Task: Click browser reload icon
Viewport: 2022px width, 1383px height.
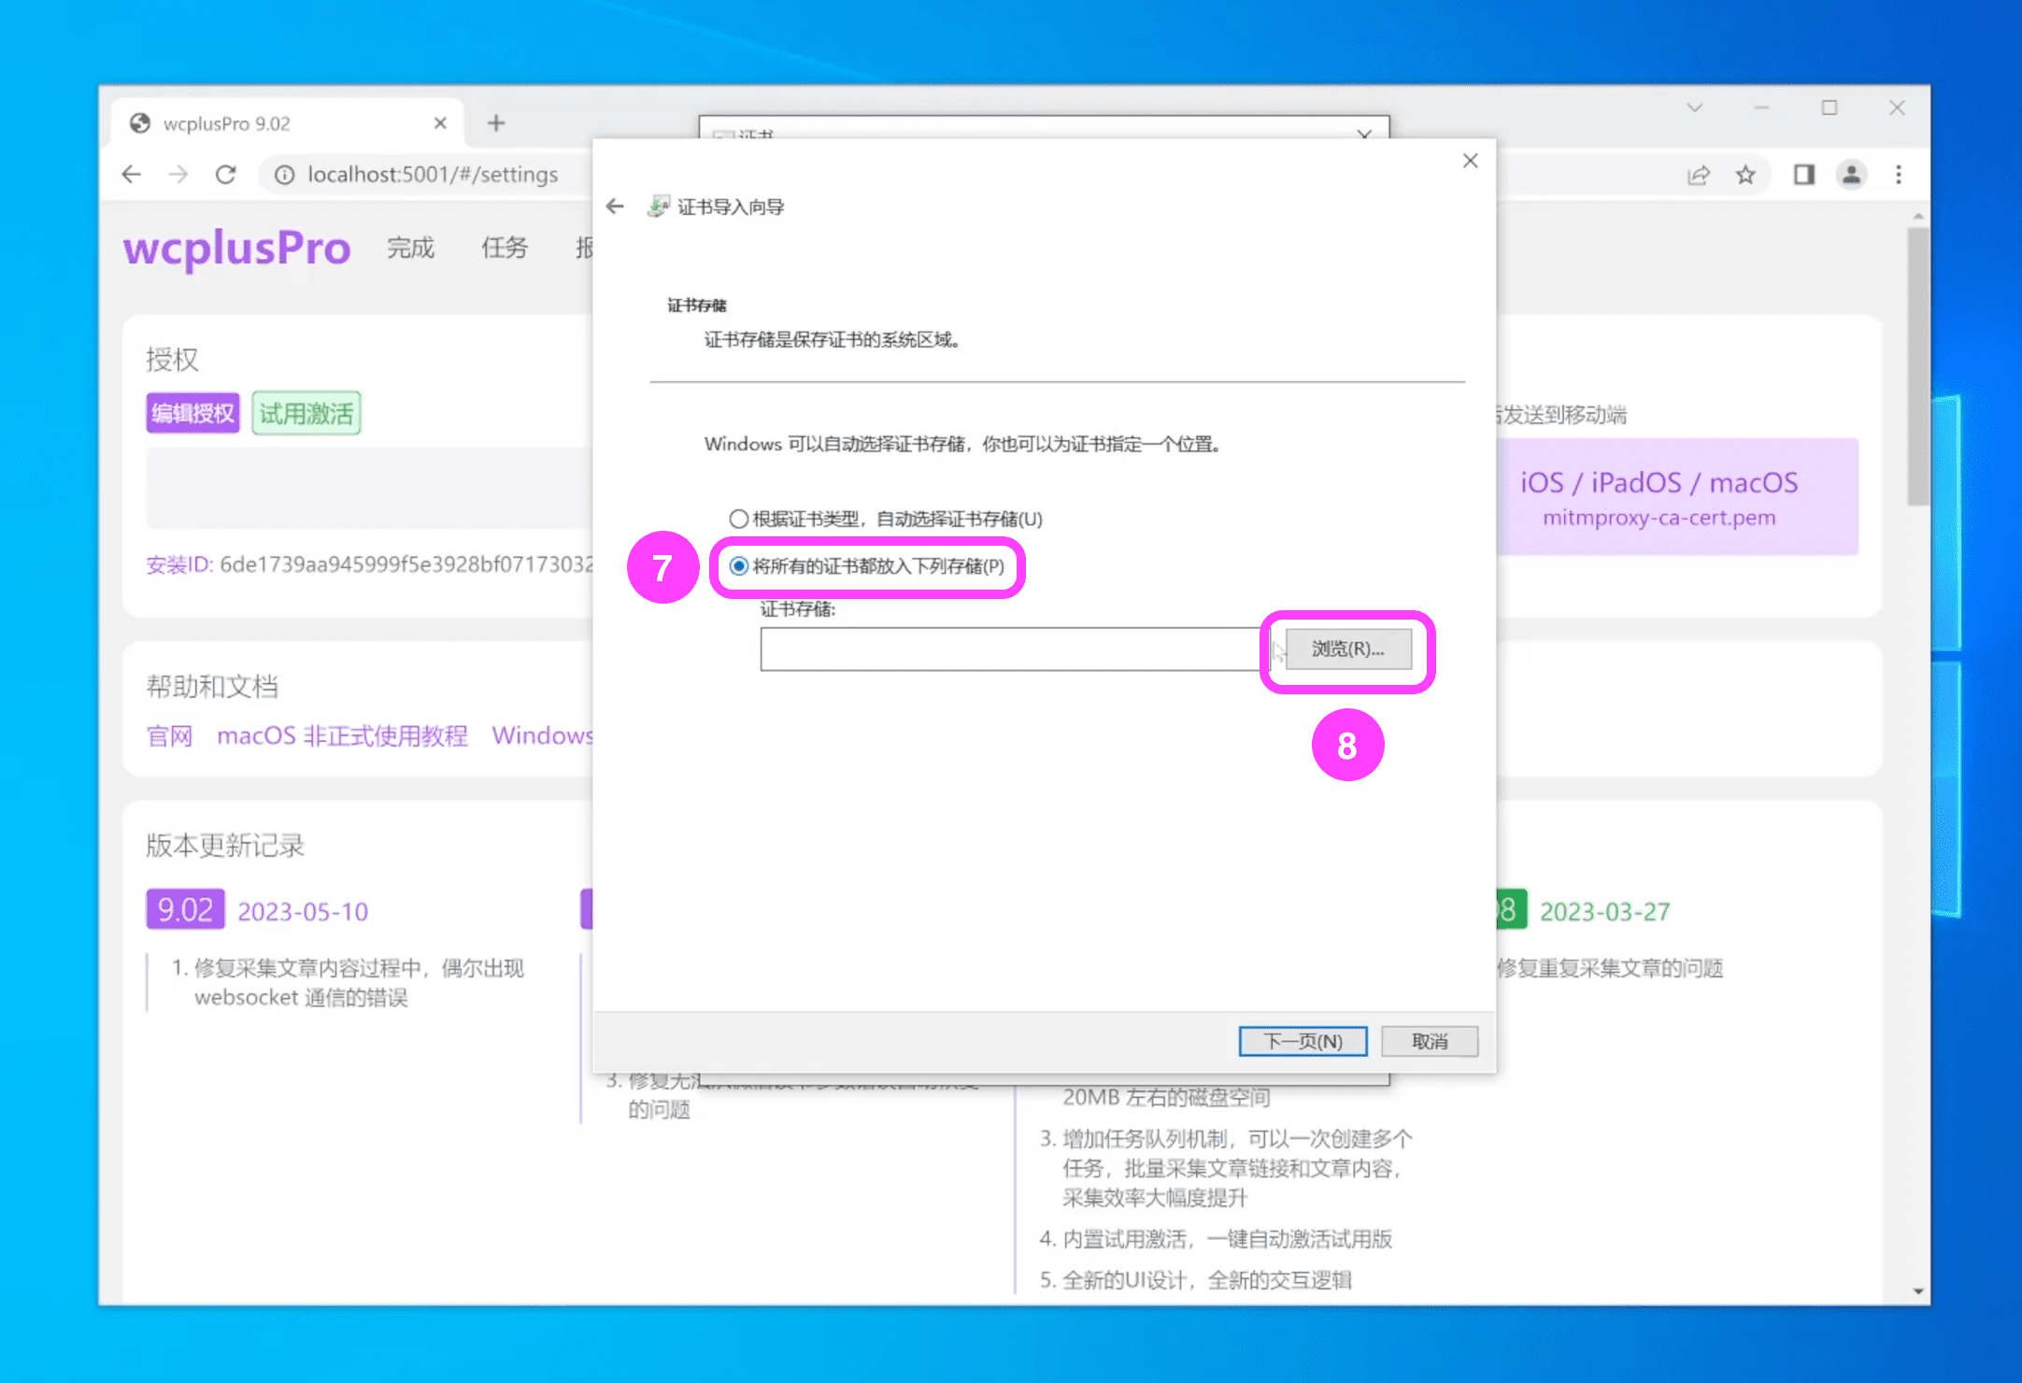Action: 225,175
